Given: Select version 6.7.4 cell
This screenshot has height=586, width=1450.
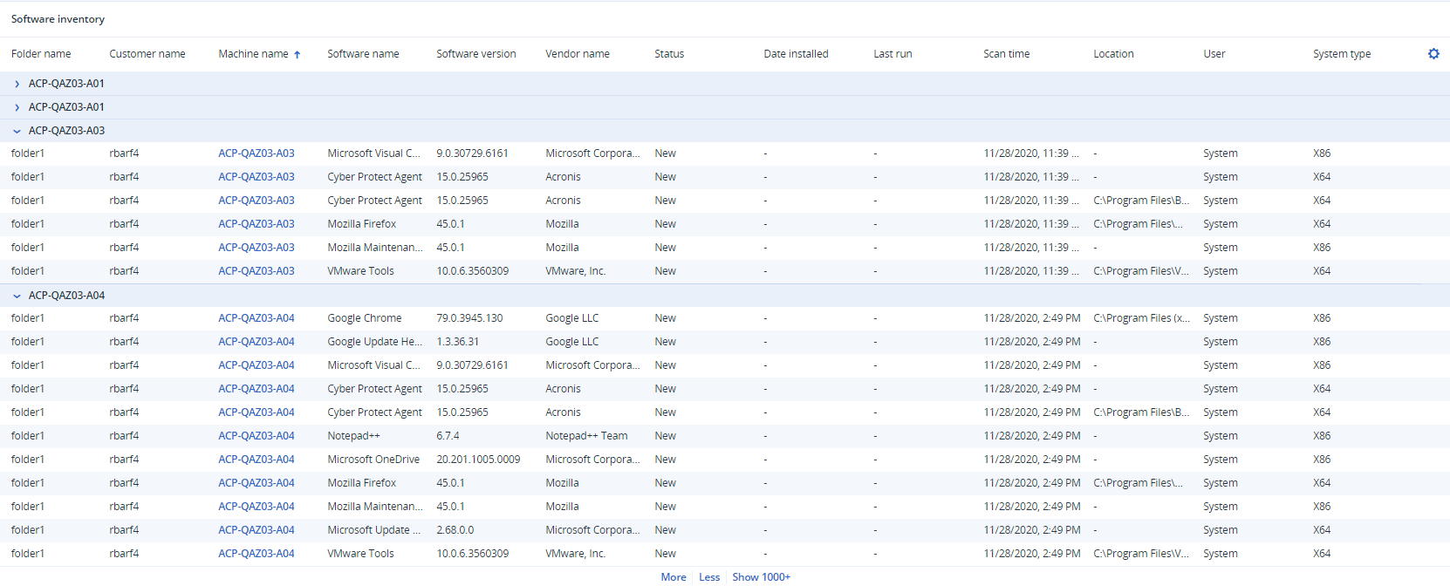Looking at the screenshot, I should [448, 436].
